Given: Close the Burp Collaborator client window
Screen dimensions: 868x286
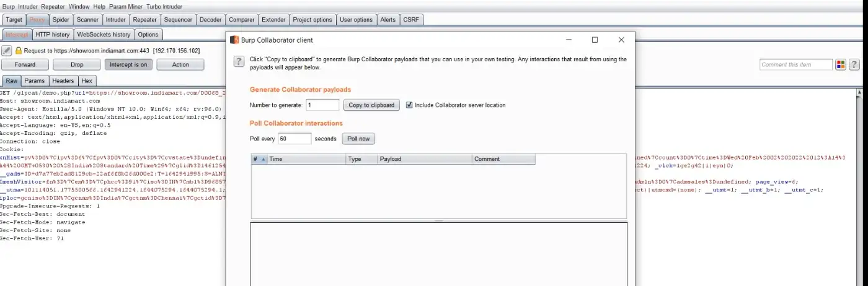Looking at the screenshot, I should 621,40.
